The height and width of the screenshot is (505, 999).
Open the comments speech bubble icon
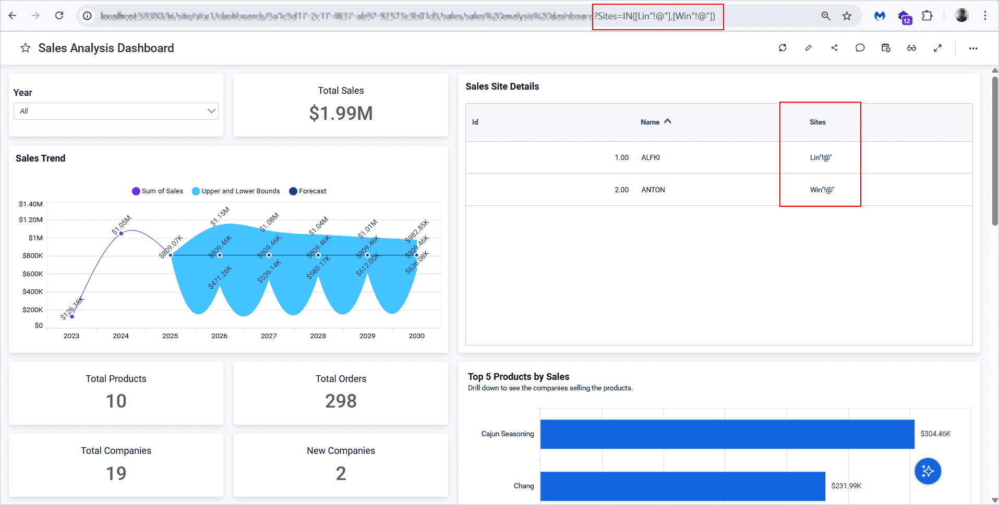click(860, 48)
